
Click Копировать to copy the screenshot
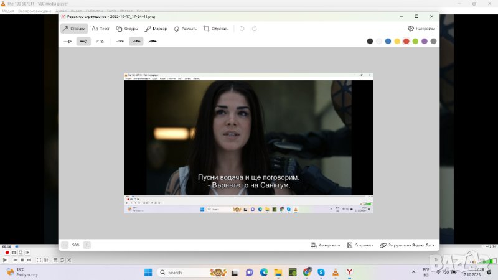click(x=325, y=245)
